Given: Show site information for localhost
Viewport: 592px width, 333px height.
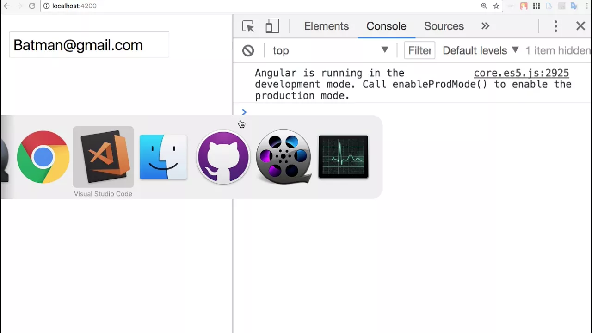Looking at the screenshot, I should pyautogui.click(x=47, y=6).
